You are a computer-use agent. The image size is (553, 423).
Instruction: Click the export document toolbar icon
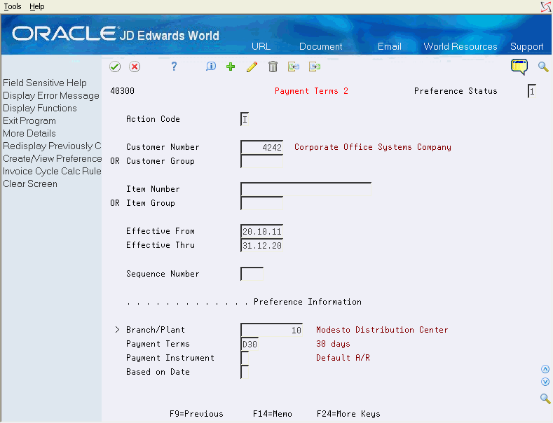point(315,67)
